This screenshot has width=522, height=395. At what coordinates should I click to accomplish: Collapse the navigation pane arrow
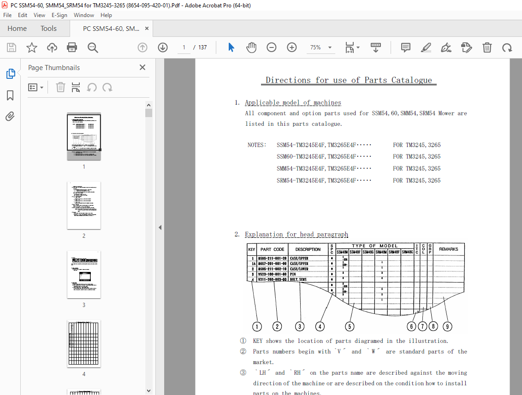(160, 228)
